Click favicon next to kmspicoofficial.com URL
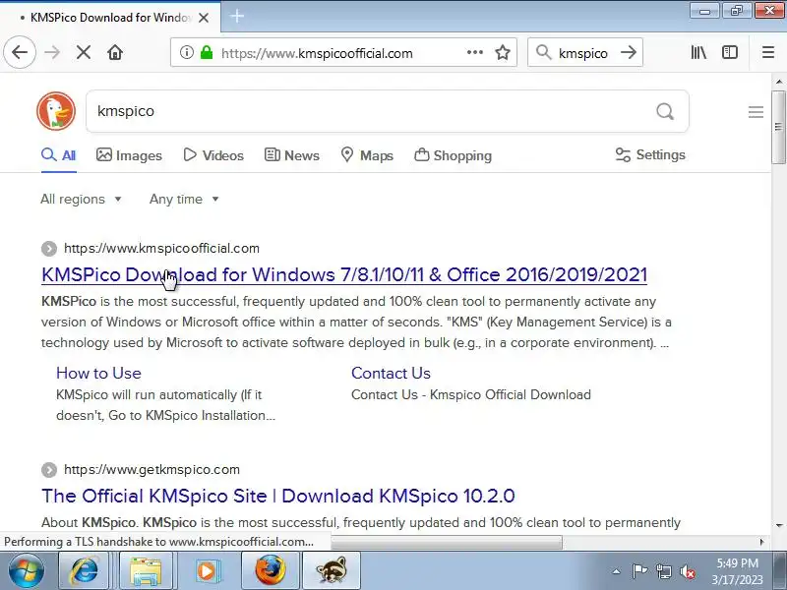This screenshot has height=590, width=787. [x=48, y=249]
